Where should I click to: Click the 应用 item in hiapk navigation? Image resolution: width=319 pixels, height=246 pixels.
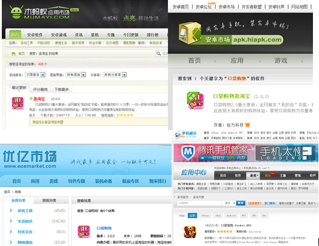(x=237, y=60)
